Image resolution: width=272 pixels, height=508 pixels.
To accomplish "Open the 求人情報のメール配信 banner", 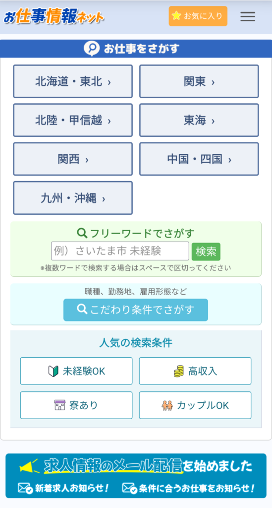I will (136, 476).
